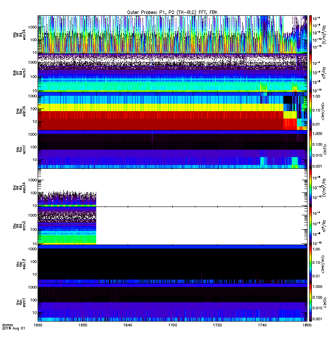
Task: Click the thb fff scm3 spectrogram panel
Action: click(x=172, y=73)
